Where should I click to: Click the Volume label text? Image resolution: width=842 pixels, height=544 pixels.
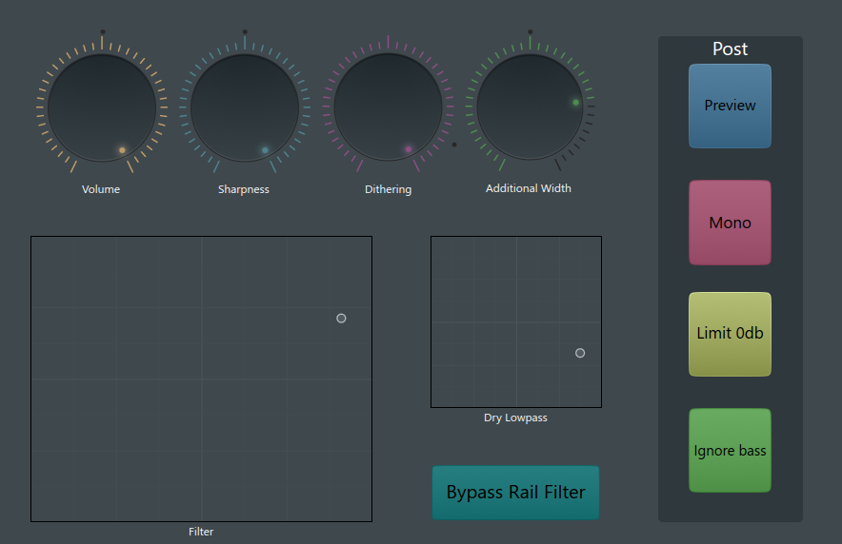pyautogui.click(x=101, y=189)
